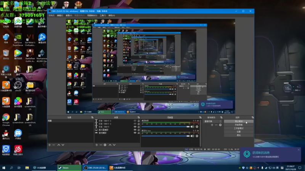The height and width of the screenshot is (171, 305).
Task: Toggle lock for 显示器捕获 source
Action: (x=138, y=130)
